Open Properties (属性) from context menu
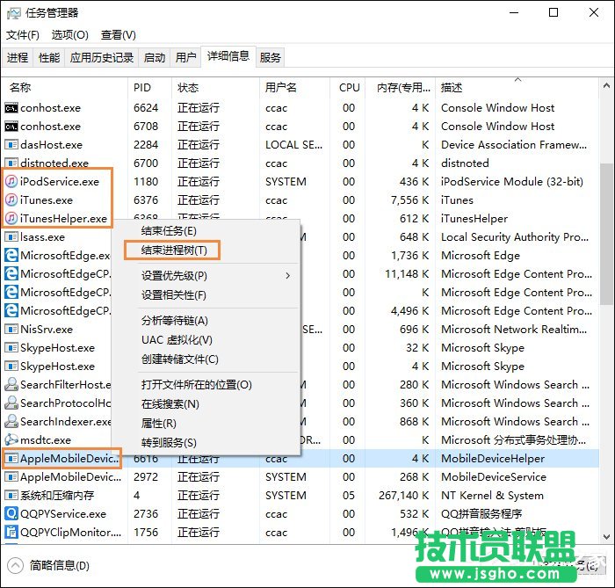This screenshot has height=588, width=615. [x=159, y=423]
